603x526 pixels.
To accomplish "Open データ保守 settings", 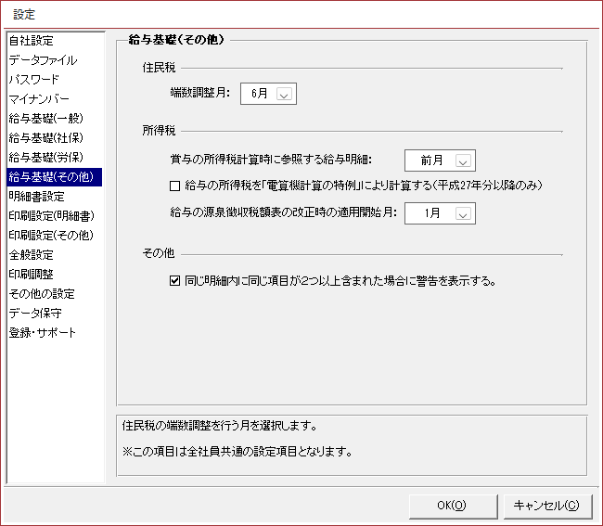I will (x=35, y=314).
